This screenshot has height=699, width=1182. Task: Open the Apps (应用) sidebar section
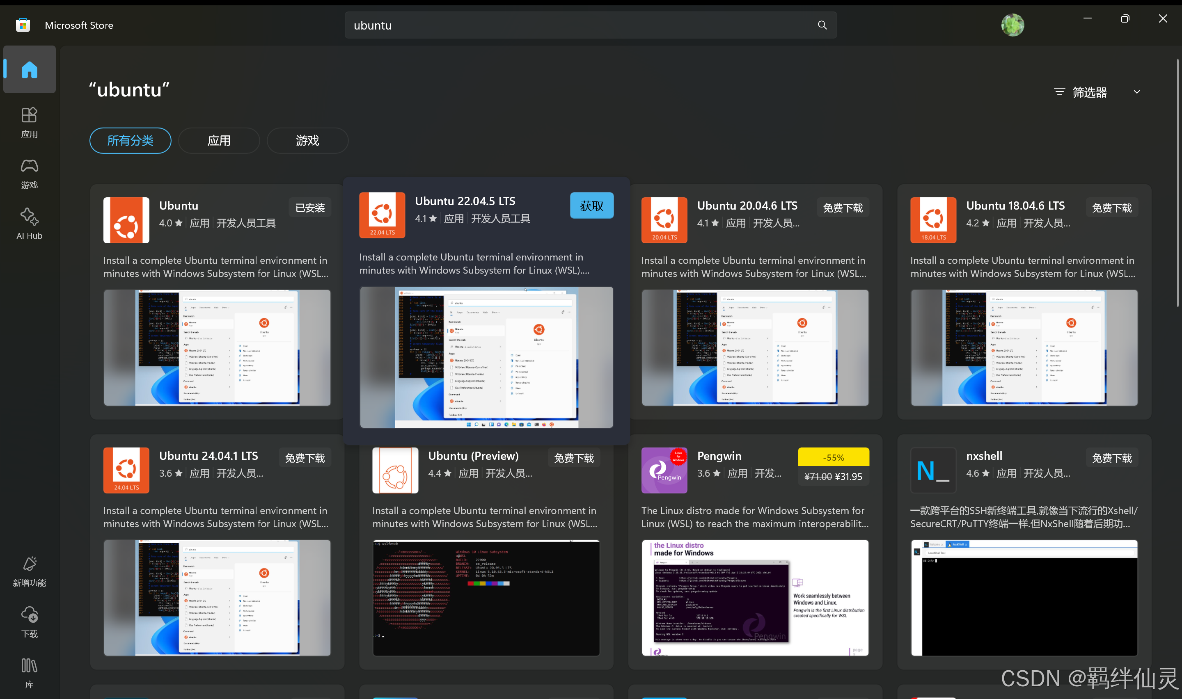(29, 121)
